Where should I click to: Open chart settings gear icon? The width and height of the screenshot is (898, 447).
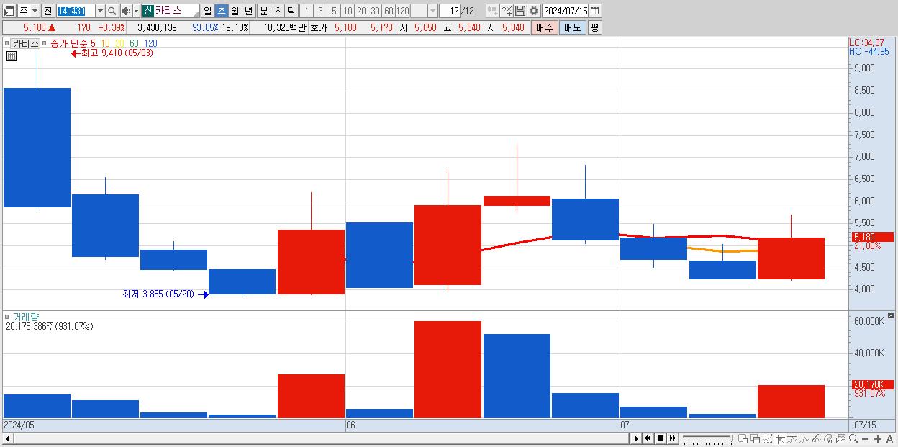533,11
